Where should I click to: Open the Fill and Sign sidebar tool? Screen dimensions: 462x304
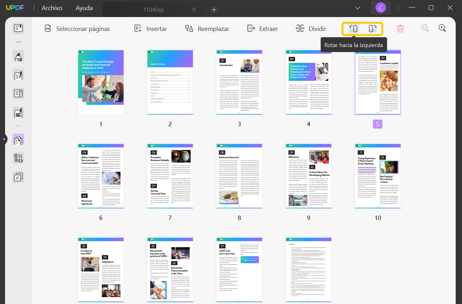[x=18, y=113]
